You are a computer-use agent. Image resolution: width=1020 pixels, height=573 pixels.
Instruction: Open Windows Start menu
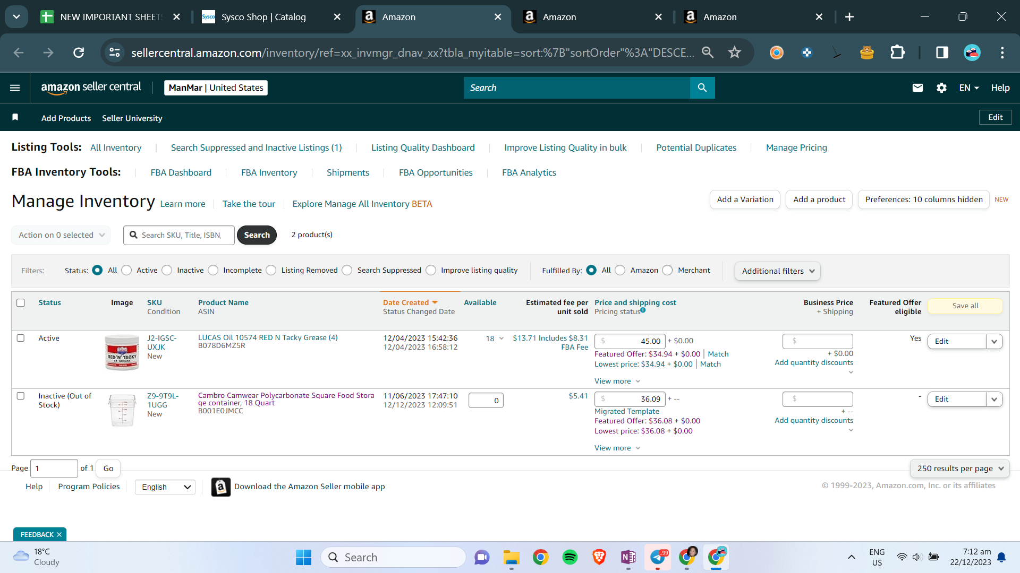(x=303, y=557)
